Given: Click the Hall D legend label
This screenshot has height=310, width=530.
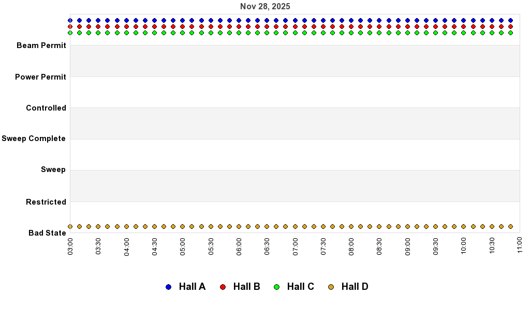Looking at the screenshot, I should pos(355,287).
